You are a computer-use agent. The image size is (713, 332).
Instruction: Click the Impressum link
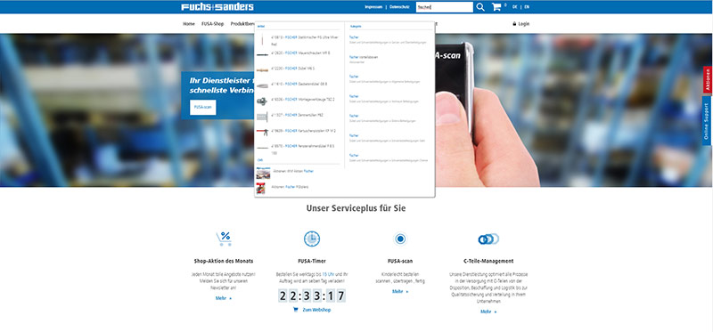(373, 7)
